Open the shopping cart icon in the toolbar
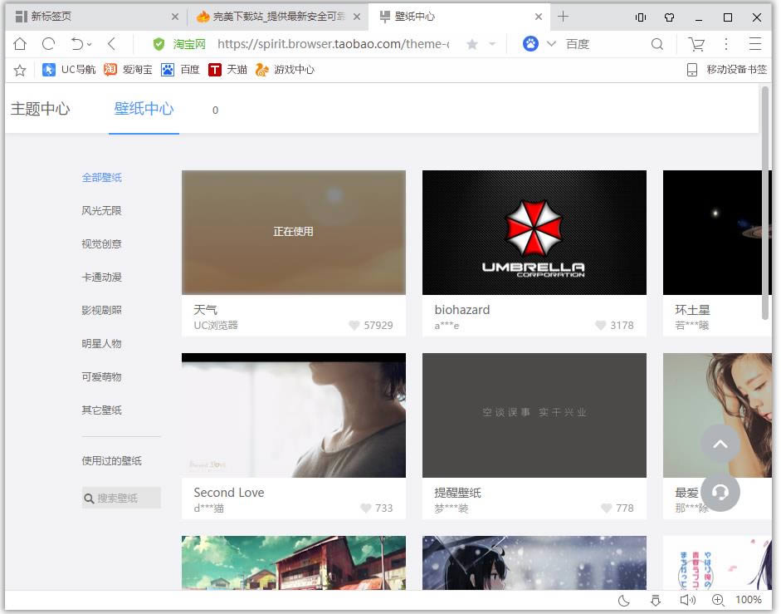Image resolution: width=781 pixels, height=614 pixels. click(696, 44)
